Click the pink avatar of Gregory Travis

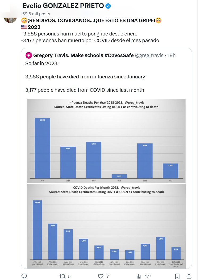tap(29, 55)
